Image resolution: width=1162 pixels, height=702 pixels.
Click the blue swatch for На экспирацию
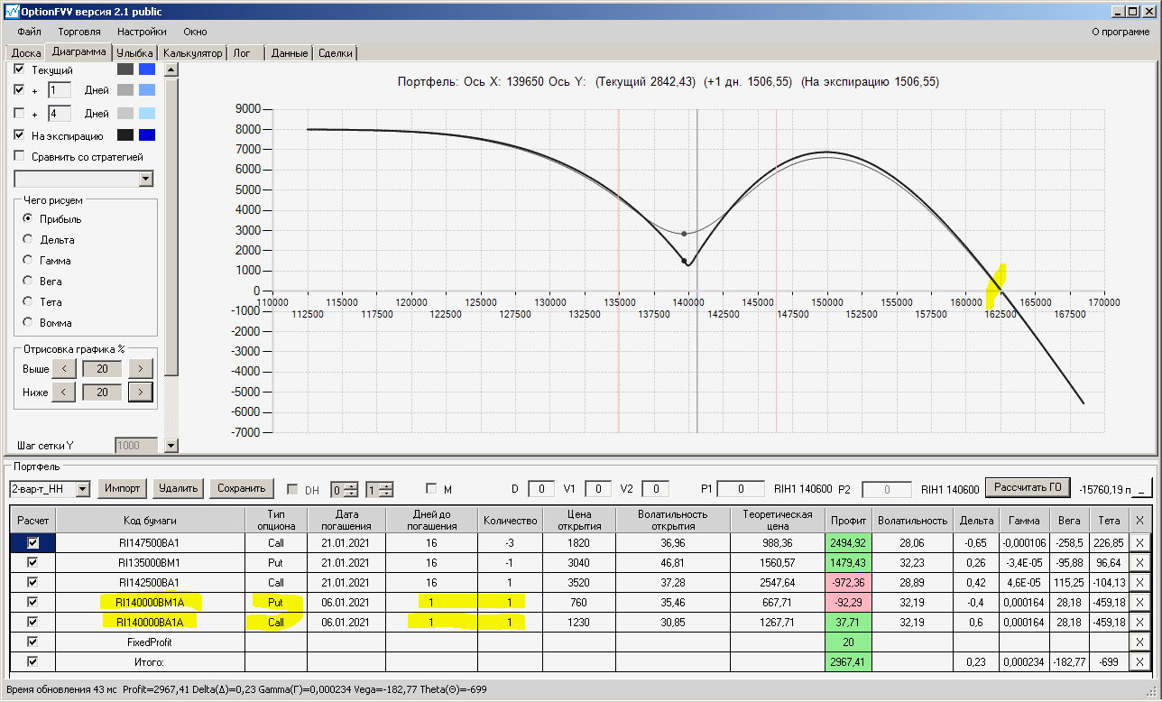point(147,135)
